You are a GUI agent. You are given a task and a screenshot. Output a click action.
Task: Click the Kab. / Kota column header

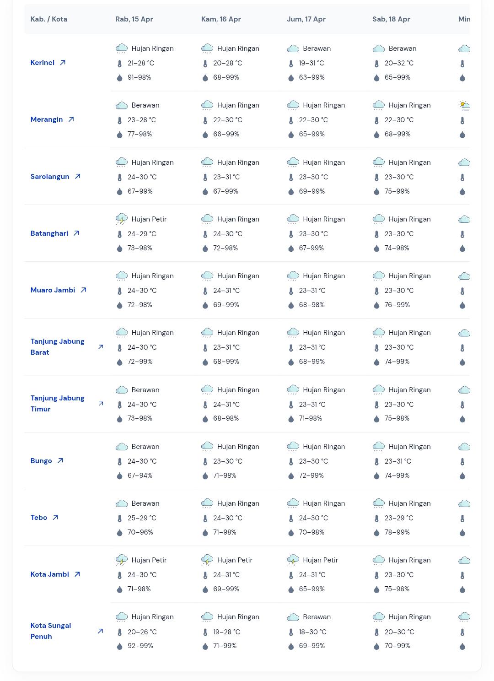tap(49, 19)
